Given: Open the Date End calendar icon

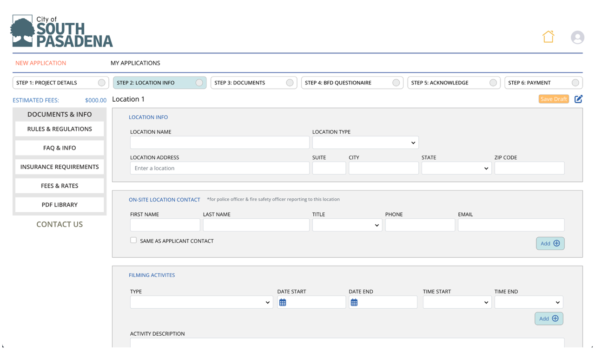Looking at the screenshot, I should [354, 302].
